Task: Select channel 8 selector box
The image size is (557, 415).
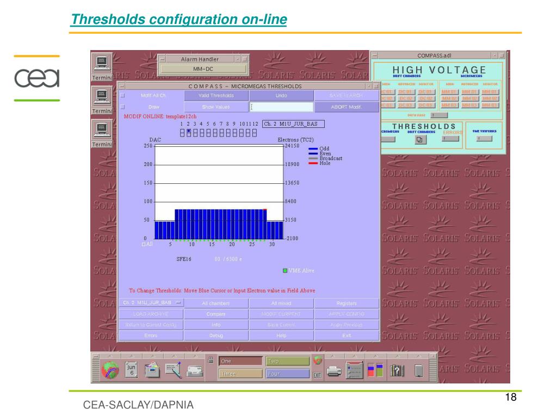Action: [228, 133]
